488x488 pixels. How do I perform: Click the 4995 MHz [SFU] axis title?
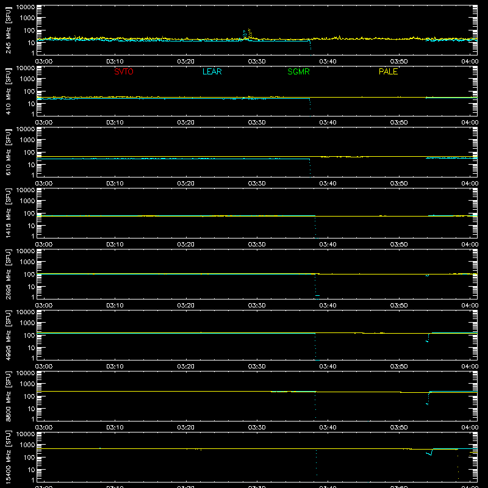(x=9, y=335)
